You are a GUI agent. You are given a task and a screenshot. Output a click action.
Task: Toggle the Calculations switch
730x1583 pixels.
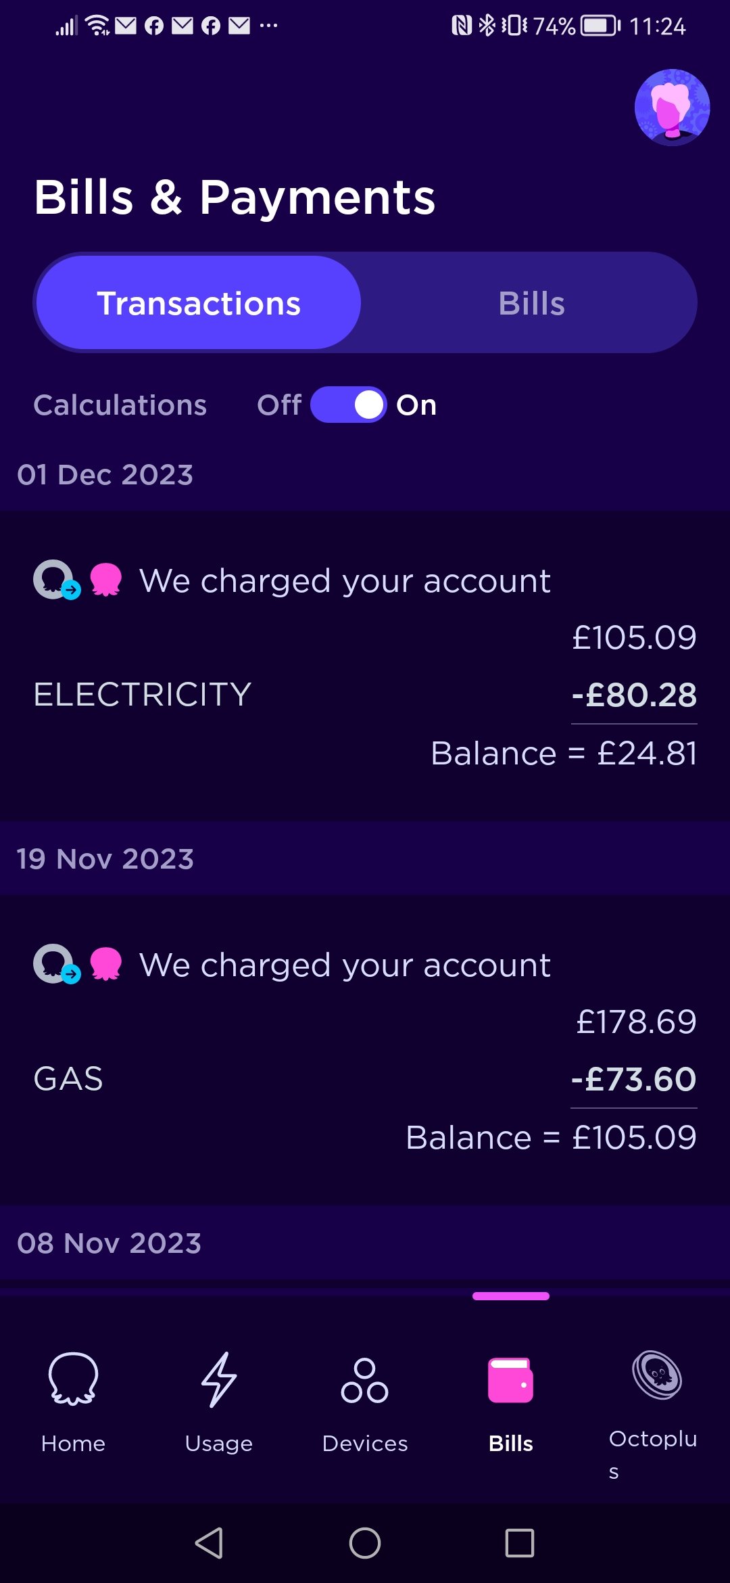[349, 405]
